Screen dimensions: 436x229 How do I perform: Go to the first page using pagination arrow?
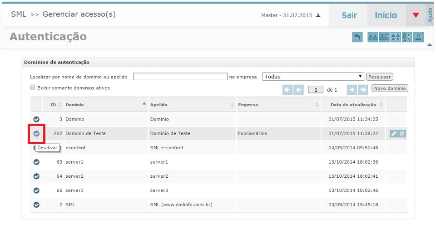point(287,90)
